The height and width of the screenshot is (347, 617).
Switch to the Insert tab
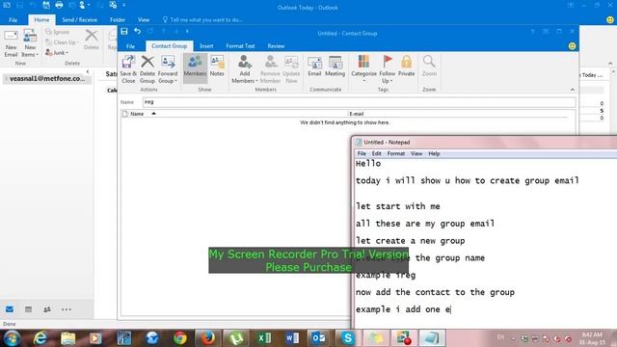[206, 46]
